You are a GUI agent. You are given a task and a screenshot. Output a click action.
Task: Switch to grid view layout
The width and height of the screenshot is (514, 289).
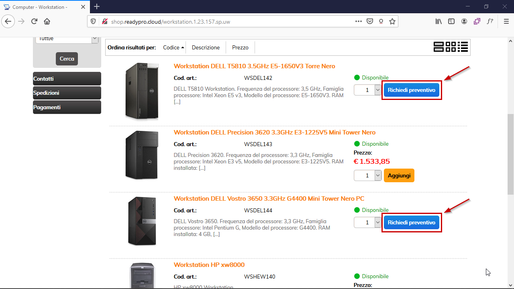pyautogui.click(x=451, y=47)
